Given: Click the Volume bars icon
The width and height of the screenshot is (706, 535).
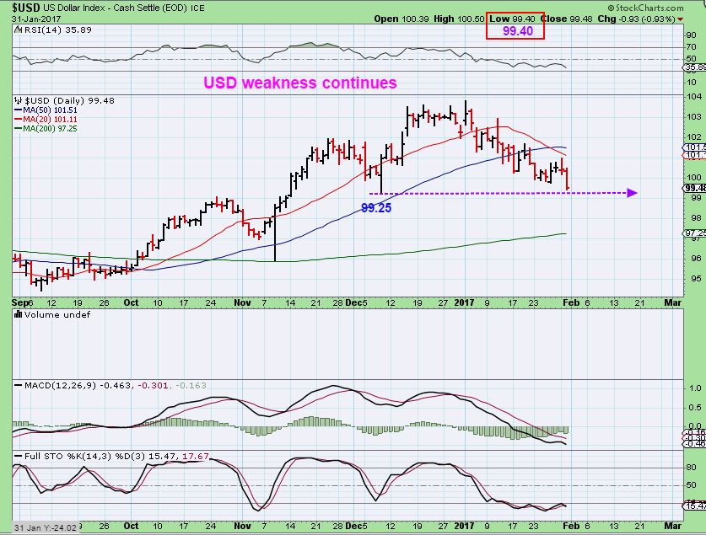Looking at the screenshot, I should (x=18, y=315).
